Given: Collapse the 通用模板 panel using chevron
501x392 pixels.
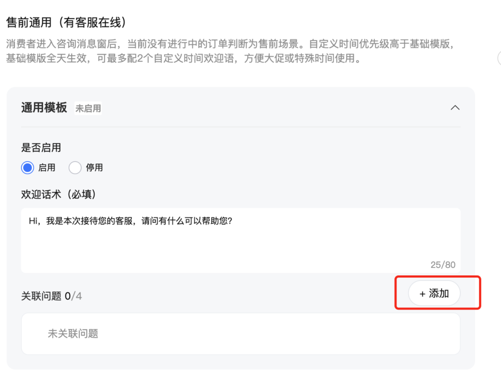Looking at the screenshot, I should (x=455, y=108).
